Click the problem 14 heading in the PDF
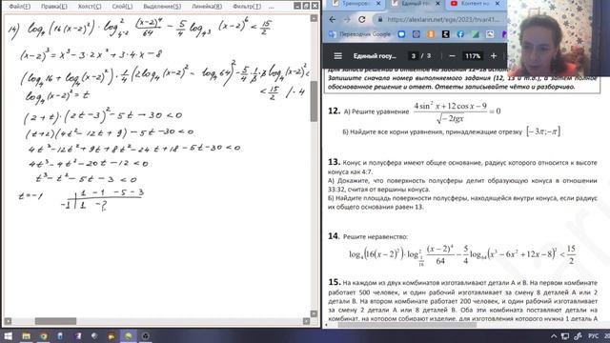The image size is (610, 343). click(x=335, y=236)
